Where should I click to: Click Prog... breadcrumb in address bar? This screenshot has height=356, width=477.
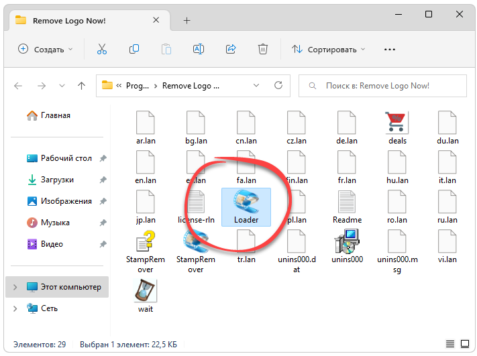(138, 86)
